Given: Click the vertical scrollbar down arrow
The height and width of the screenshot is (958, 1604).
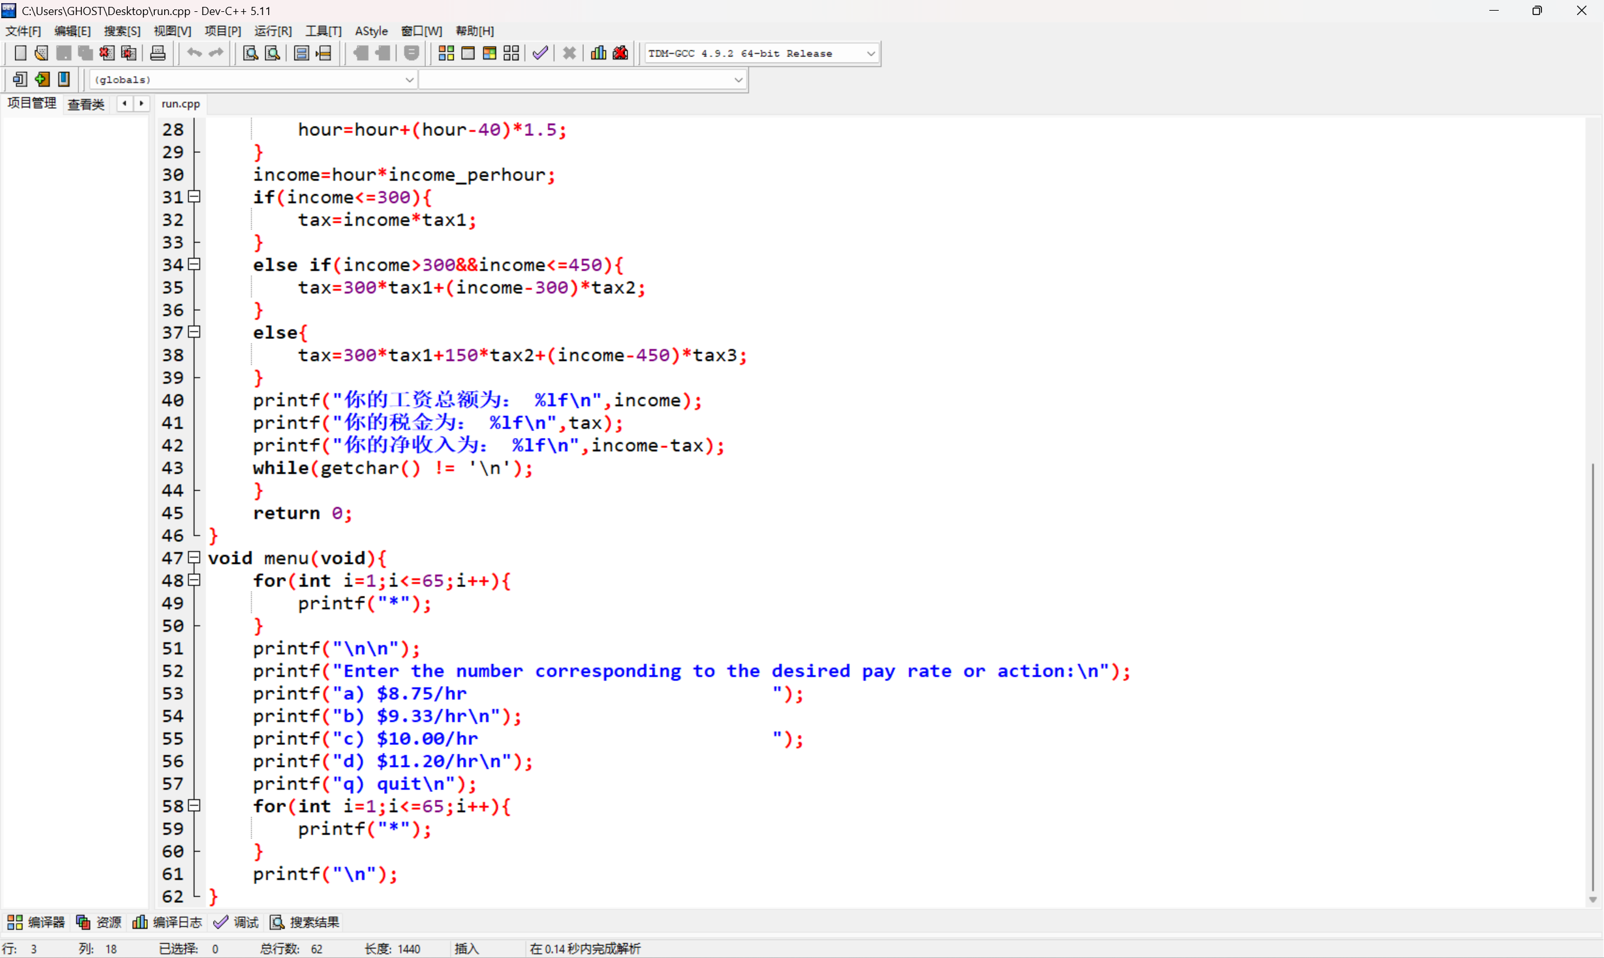Looking at the screenshot, I should 1592,899.
